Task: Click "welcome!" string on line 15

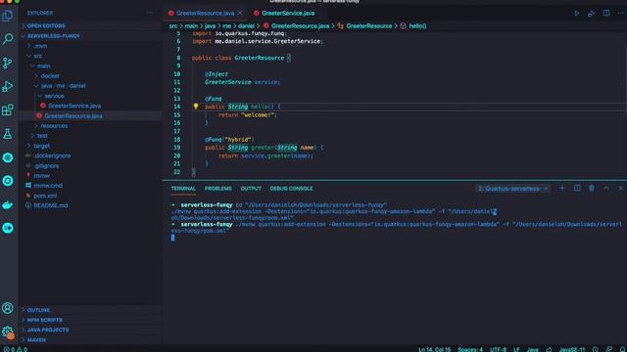Action: pyautogui.click(x=258, y=115)
